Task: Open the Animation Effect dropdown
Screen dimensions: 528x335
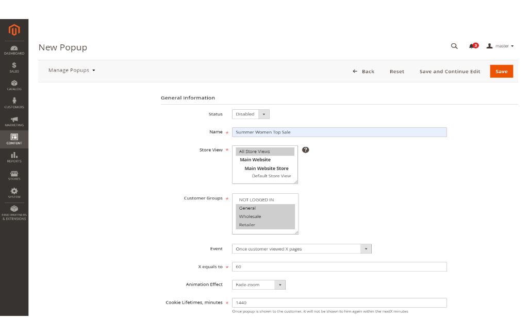Action: coord(259,285)
